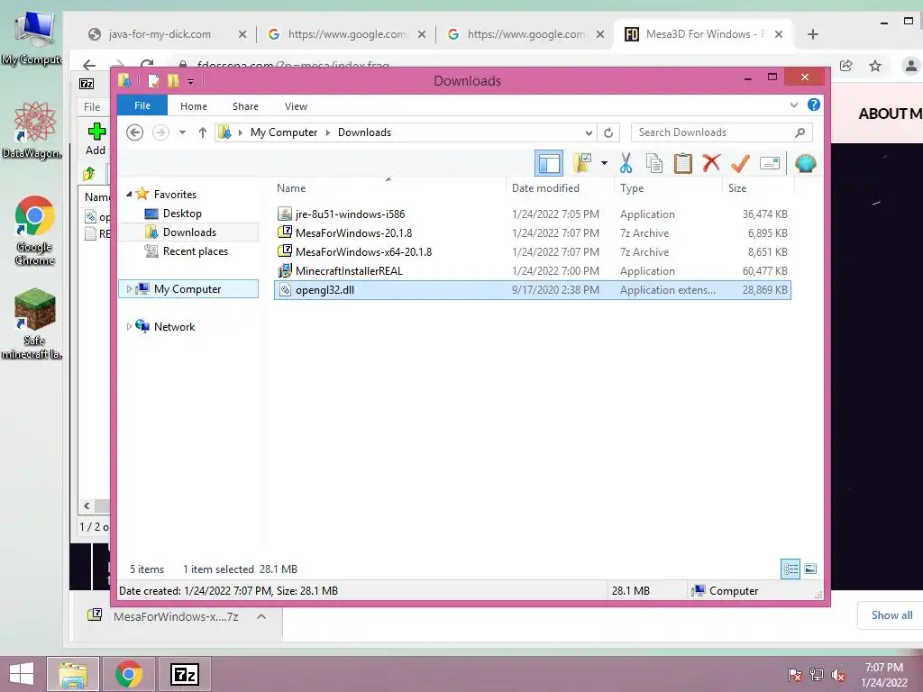Expand the ribbon with the chevron

pos(793,105)
